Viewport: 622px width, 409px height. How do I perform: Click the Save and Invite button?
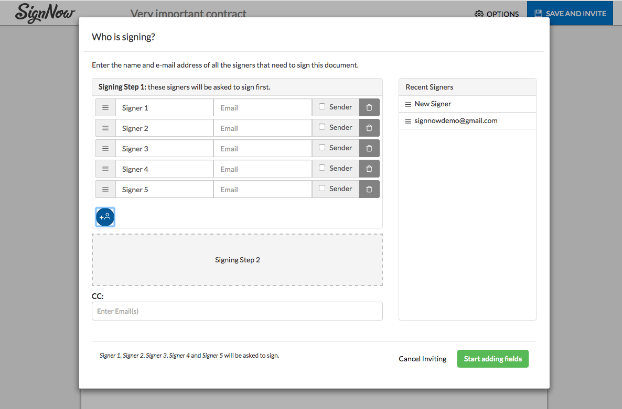coord(570,14)
